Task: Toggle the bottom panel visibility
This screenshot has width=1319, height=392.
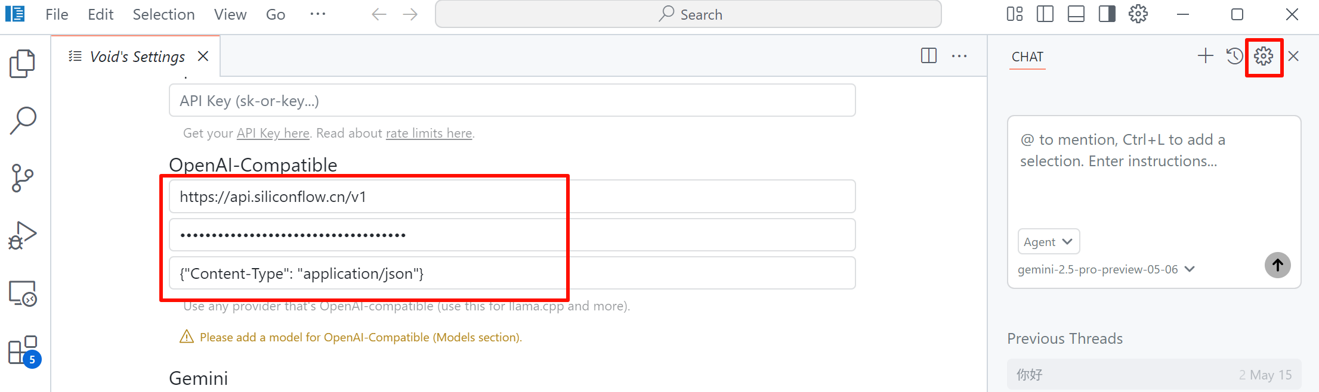Action: coord(1076,14)
